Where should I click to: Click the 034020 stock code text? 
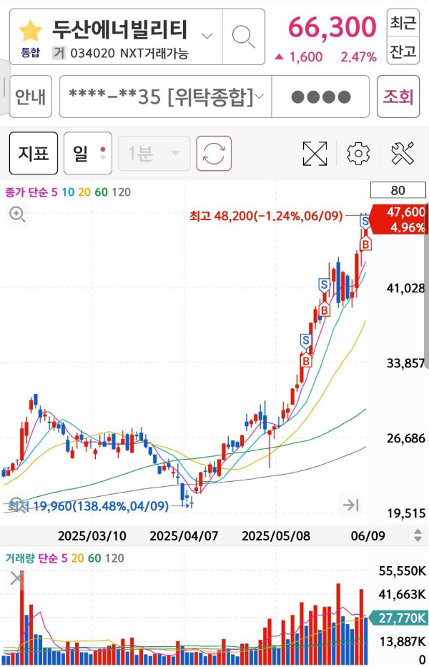[93, 53]
